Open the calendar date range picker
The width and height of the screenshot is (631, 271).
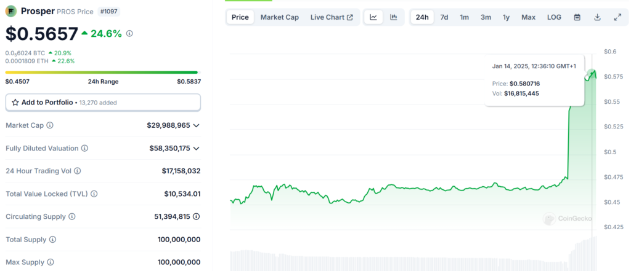click(577, 17)
